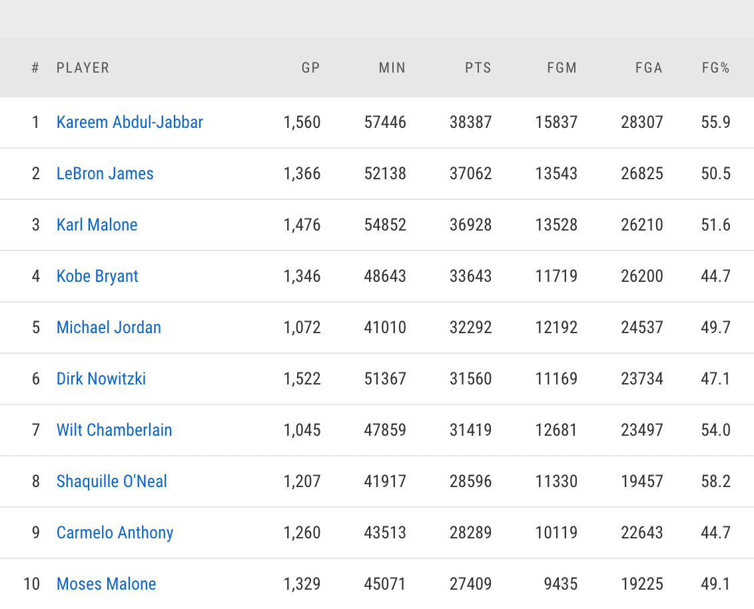Sort by PTS column header
Image resolution: width=754 pixels, height=609 pixels.
pos(478,68)
